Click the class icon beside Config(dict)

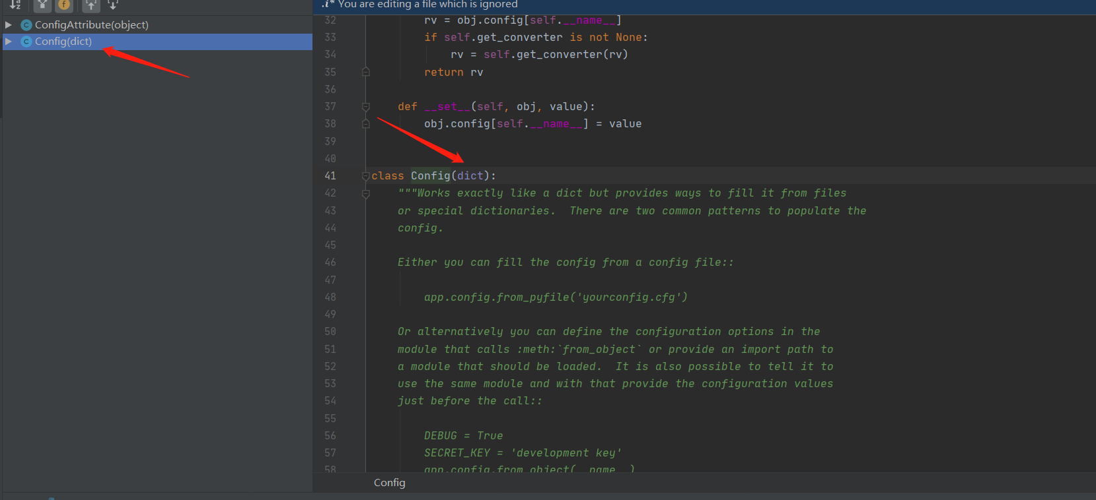click(x=26, y=42)
